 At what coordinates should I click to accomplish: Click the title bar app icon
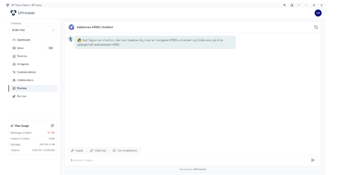[x=8, y=5]
